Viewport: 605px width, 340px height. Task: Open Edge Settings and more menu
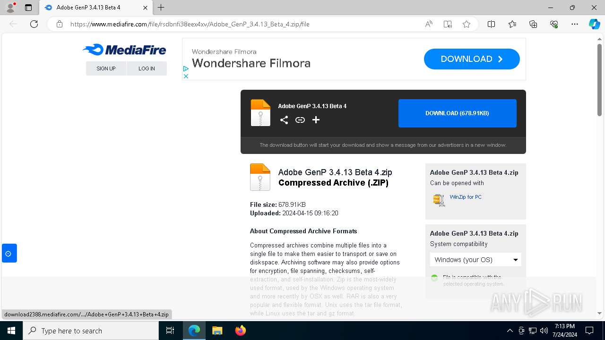click(575, 24)
